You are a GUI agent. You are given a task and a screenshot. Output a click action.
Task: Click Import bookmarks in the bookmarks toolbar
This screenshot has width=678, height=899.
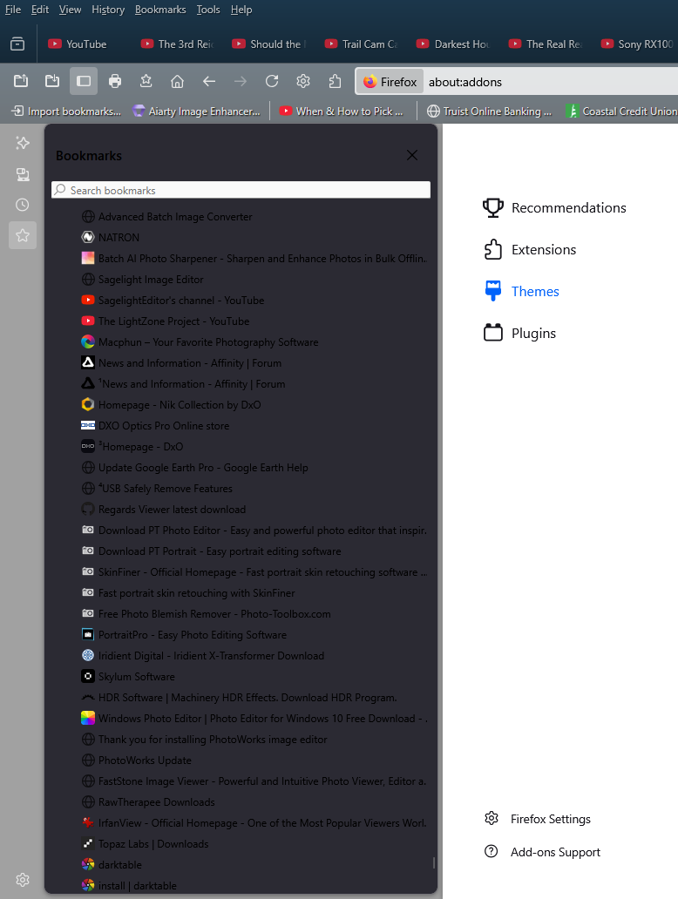(66, 112)
